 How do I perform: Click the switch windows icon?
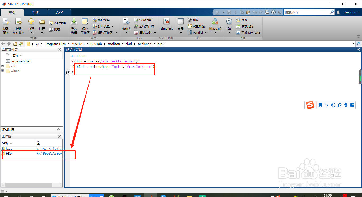click(267, 12)
